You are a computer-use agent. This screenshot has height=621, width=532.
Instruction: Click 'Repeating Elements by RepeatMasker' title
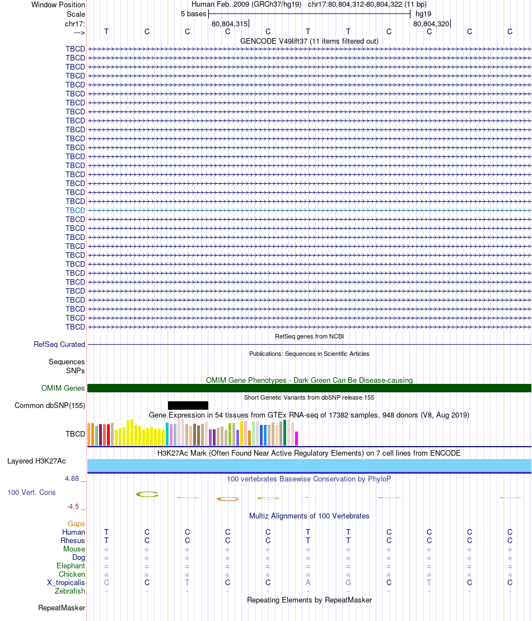tap(309, 600)
